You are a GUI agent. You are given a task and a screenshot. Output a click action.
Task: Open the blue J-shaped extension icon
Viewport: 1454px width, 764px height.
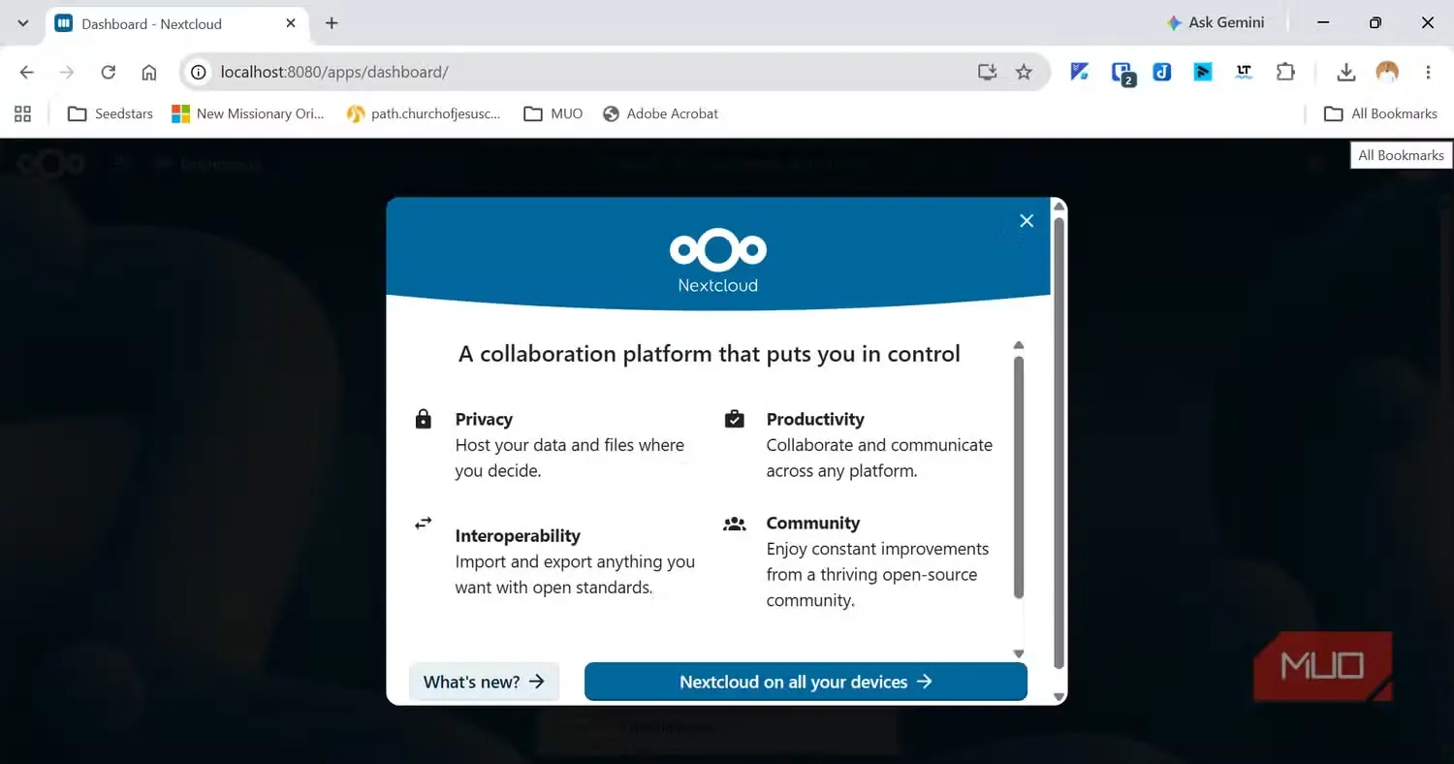[1162, 72]
